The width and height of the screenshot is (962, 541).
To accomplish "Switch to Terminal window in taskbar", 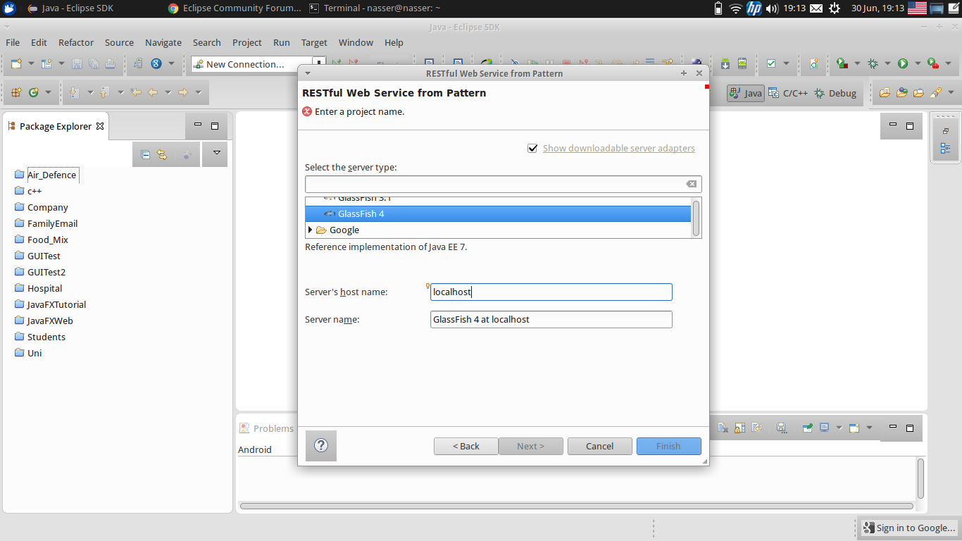I will pos(375,8).
